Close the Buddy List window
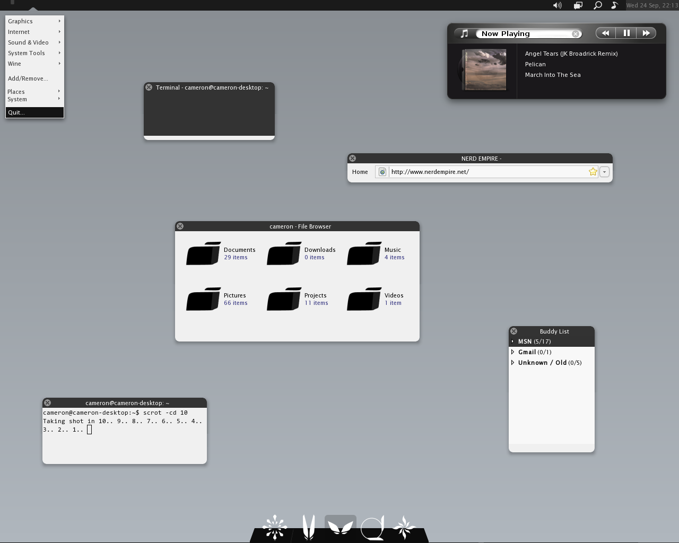679x543 pixels. pos(513,331)
